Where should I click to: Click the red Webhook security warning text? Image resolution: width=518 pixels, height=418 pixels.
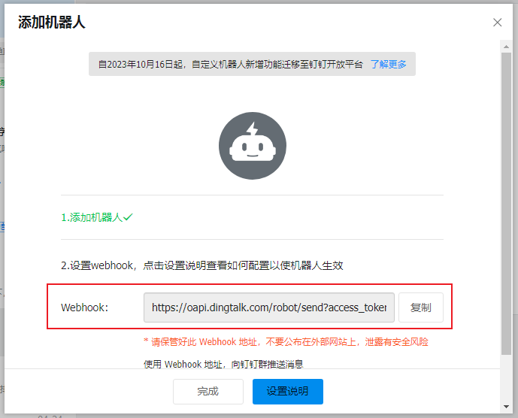coord(286,341)
